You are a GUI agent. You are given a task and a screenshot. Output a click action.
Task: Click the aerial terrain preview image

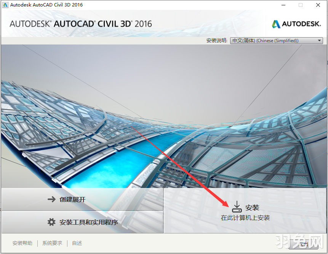point(164,114)
